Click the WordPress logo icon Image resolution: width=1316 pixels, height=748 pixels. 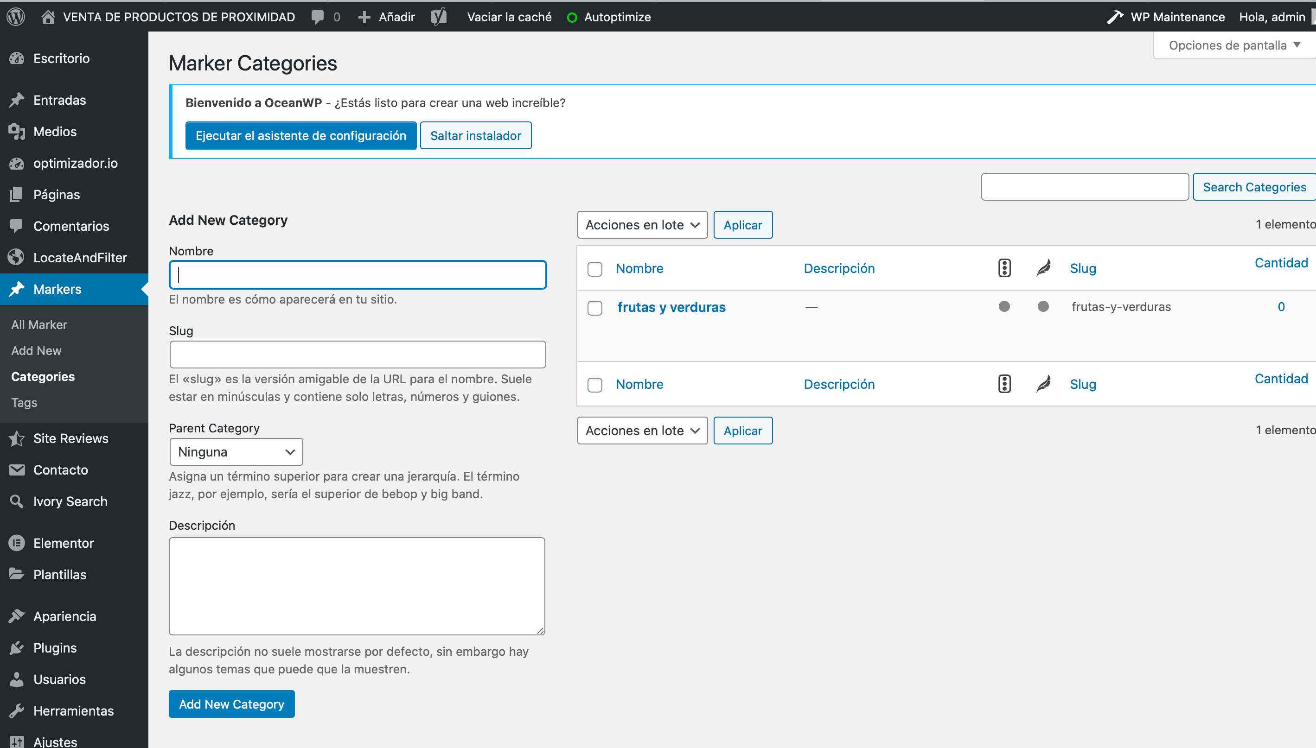point(16,16)
